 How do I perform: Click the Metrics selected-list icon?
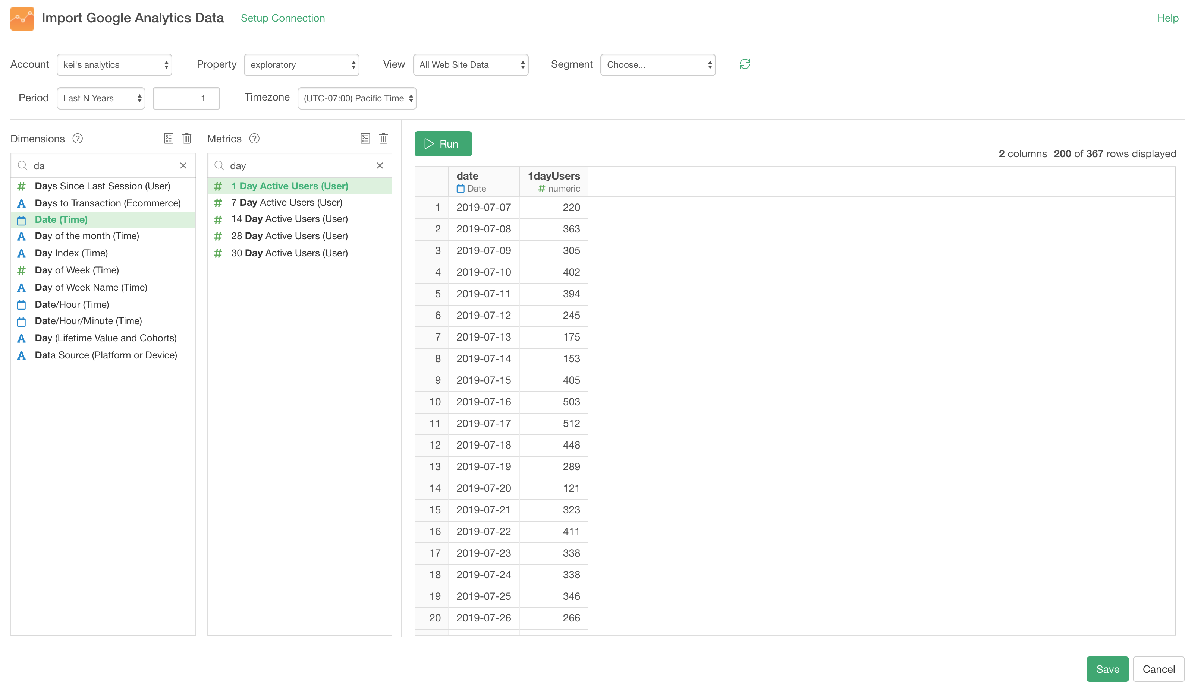365,139
